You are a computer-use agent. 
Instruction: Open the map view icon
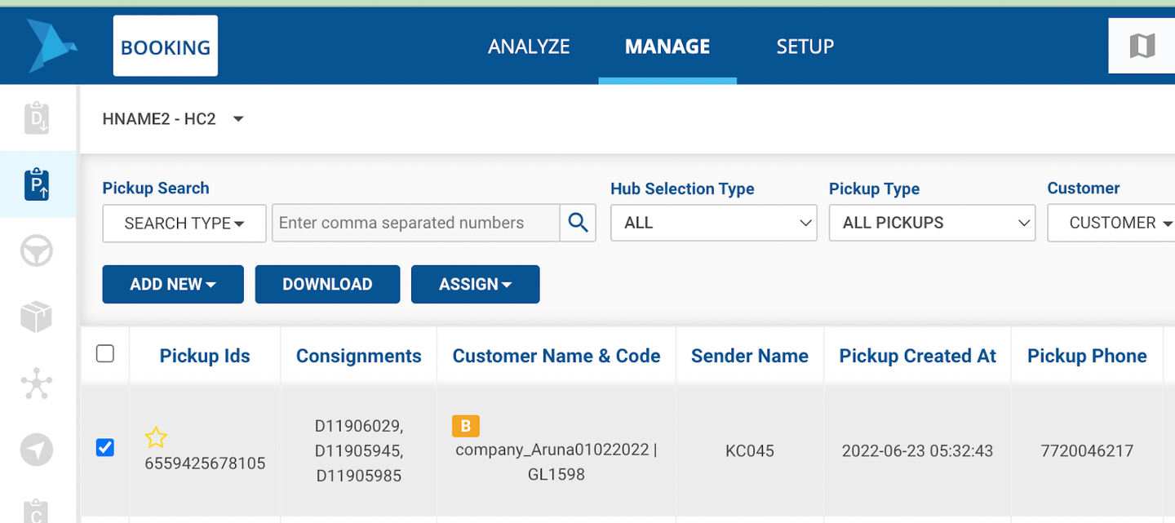point(1142,46)
